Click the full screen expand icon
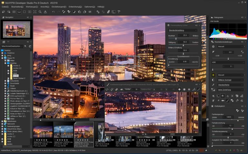248x154 pixels. point(35,12)
